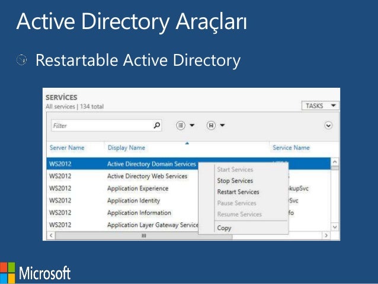
Task: Click the Microsoft logo on the slide
Action: click(x=36, y=273)
